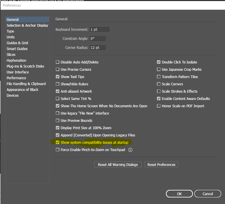Click into the Keyboard Increment field
This screenshot has height=204, width=225.
(x=100, y=29)
